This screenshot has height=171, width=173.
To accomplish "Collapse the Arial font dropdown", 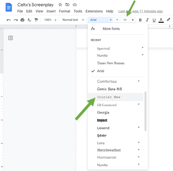I will click(x=100, y=20).
